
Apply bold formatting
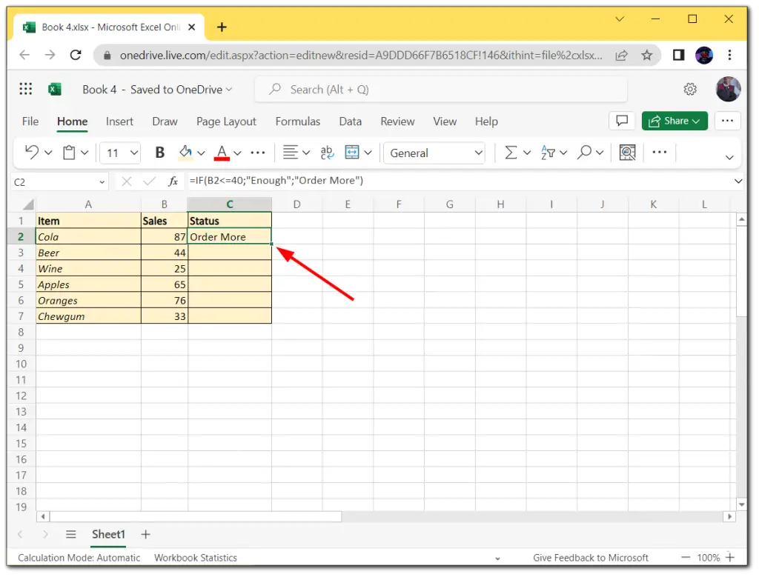point(159,153)
